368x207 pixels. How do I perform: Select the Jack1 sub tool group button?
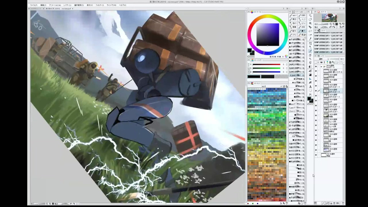point(293,15)
